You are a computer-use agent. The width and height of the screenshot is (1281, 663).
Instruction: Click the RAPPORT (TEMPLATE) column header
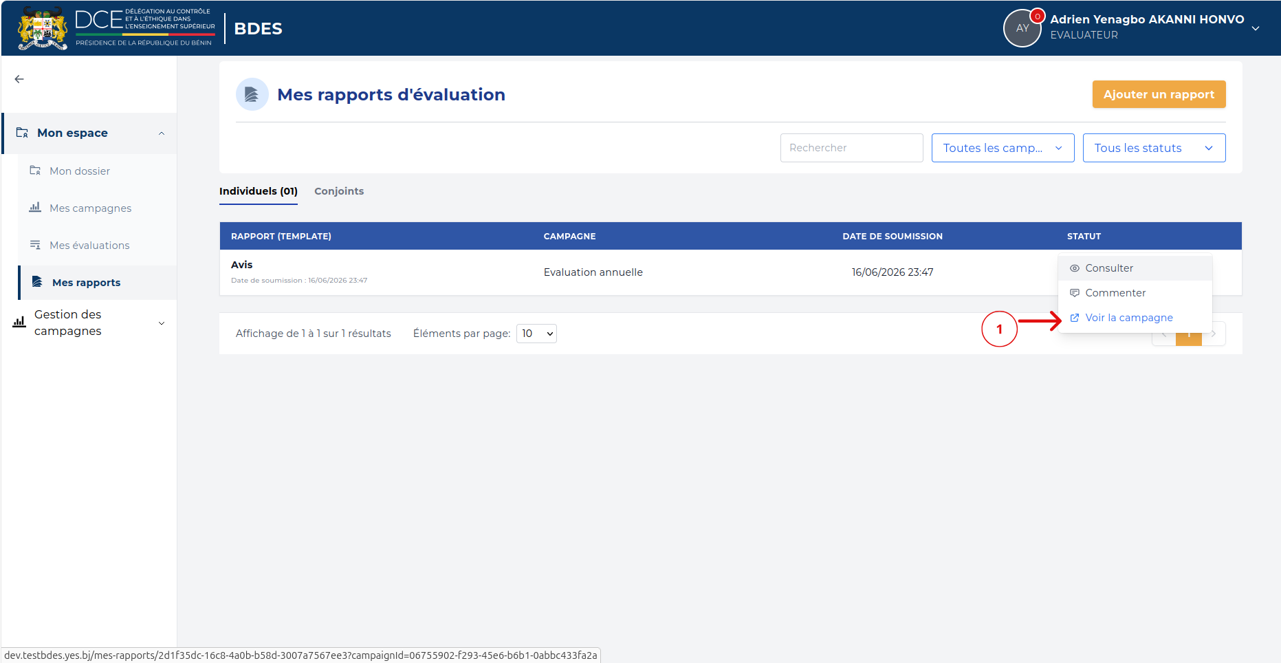[281, 236]
